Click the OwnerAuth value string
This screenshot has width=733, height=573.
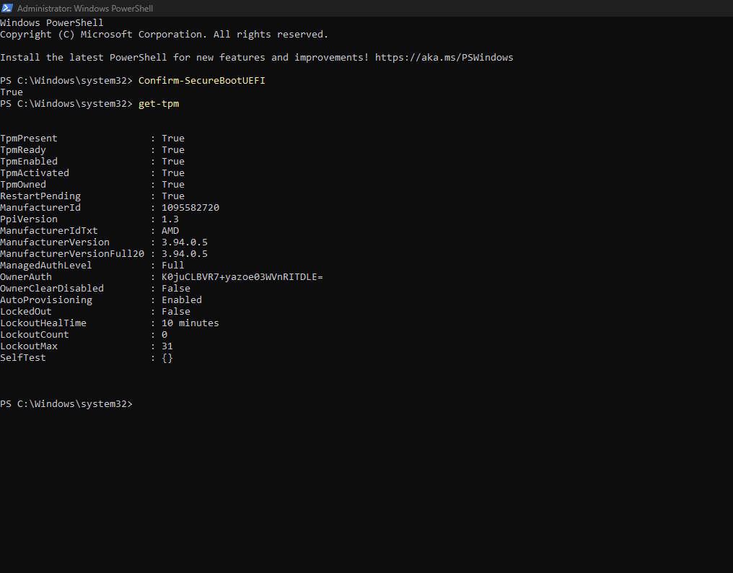242,277
